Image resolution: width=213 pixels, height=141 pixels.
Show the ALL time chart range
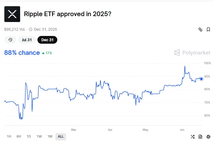61,136
